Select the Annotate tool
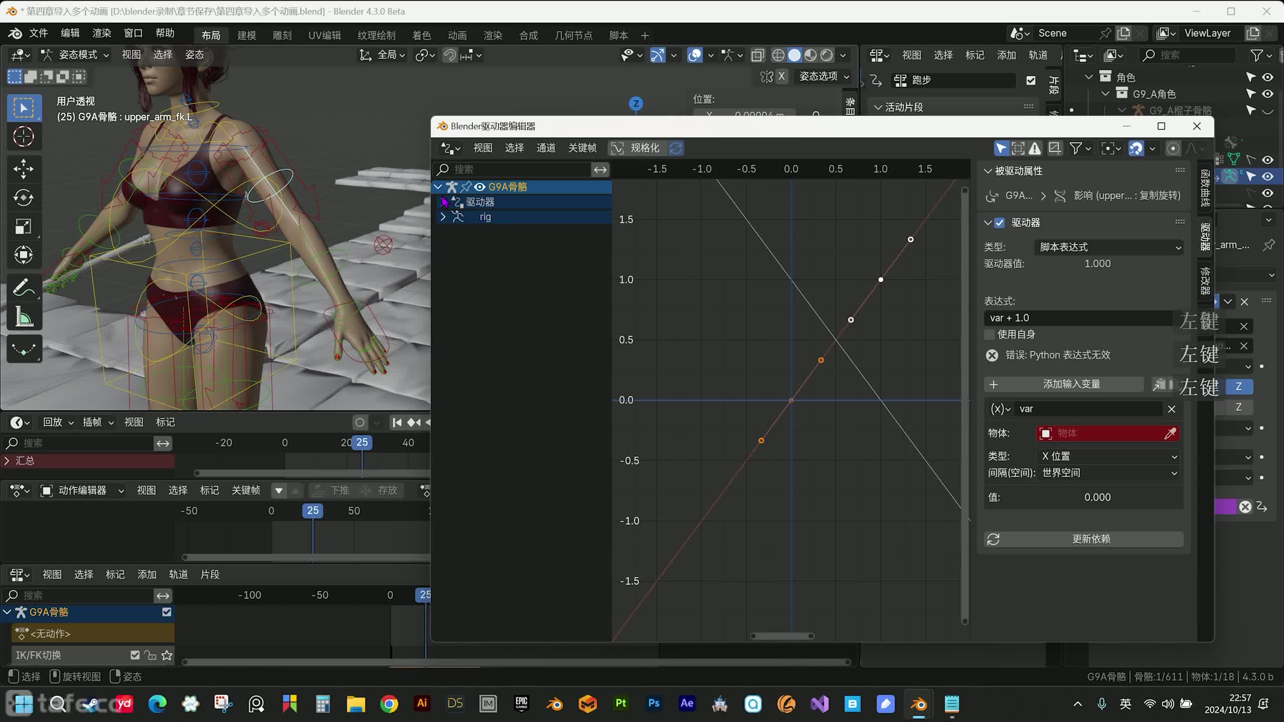This screenshot has width=1284, height=722. [x=24, y=287]
